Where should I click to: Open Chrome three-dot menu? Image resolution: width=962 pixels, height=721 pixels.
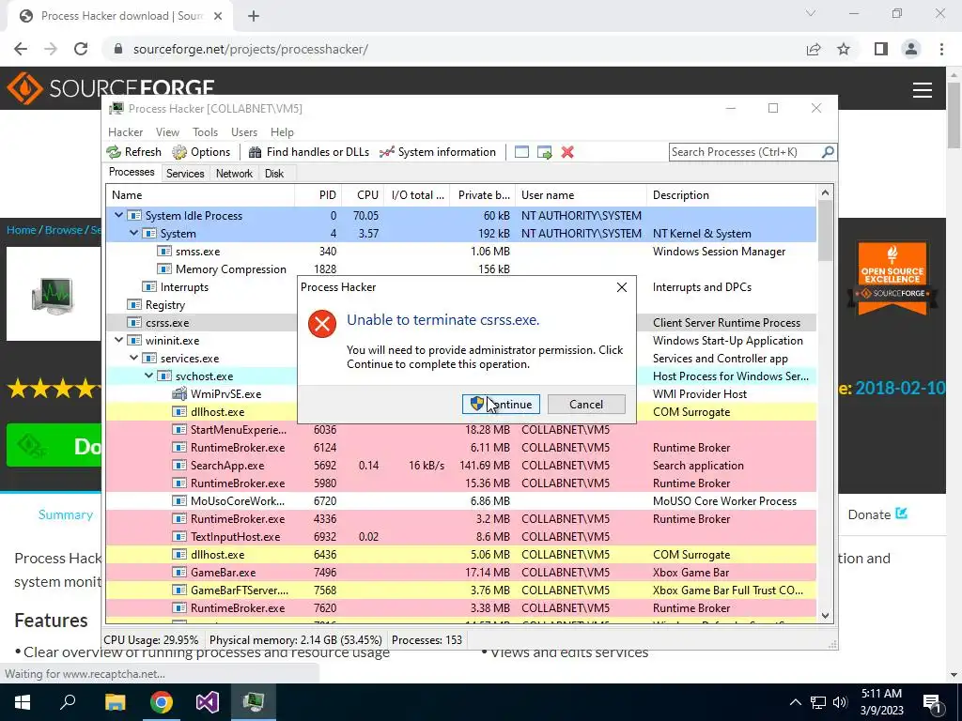(941, 49)
